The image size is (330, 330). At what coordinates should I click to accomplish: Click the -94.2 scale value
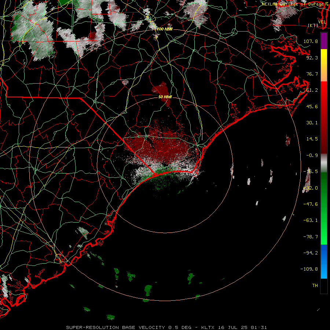click(311, 253)
